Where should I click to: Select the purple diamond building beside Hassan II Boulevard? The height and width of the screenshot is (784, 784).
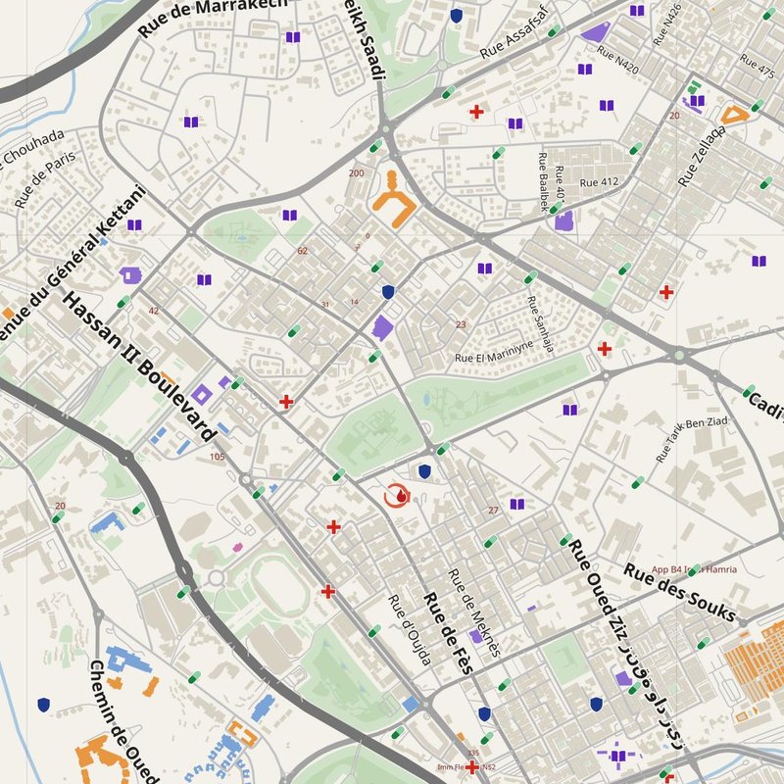click(x=202, y=395)
